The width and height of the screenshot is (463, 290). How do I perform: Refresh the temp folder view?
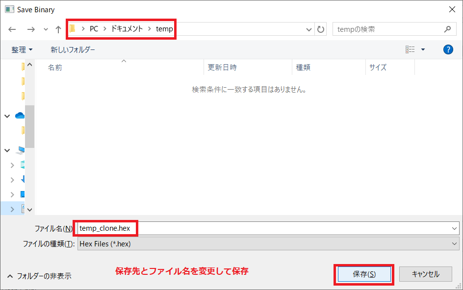click(321, 29)
